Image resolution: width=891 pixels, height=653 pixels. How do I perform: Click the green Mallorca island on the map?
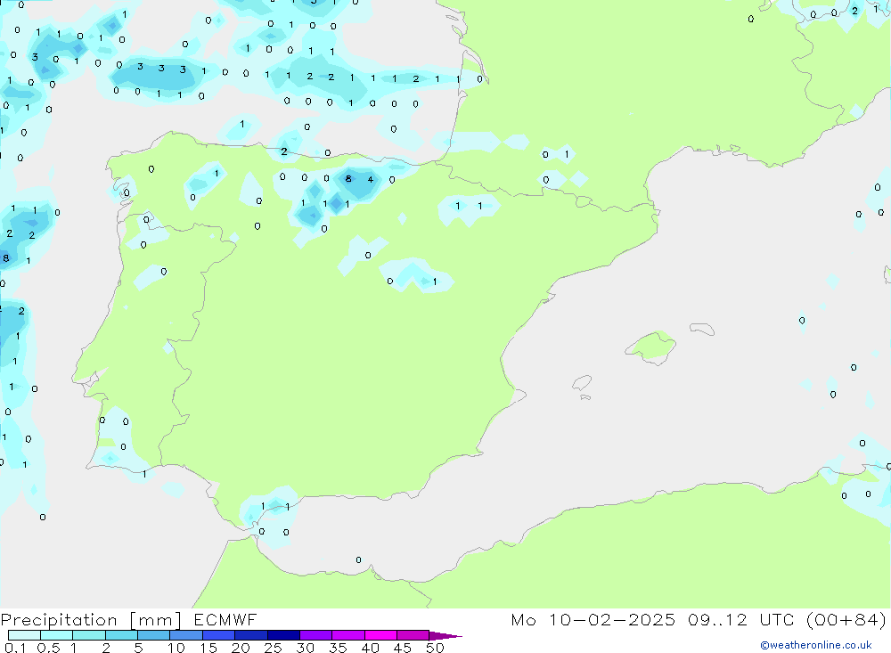(x=651, y=347)
